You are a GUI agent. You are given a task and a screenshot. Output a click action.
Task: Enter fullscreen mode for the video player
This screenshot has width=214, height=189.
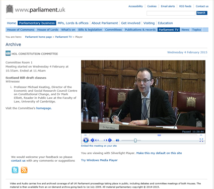(201, 140)
